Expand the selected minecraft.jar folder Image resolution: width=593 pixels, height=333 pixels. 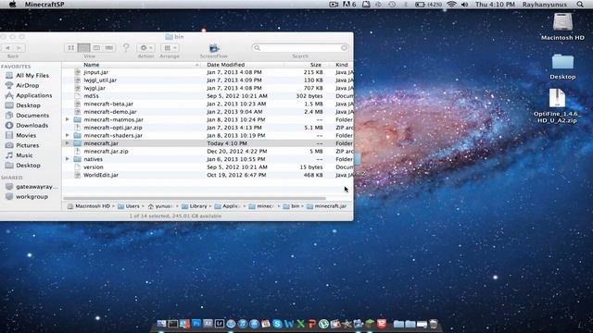68,143
